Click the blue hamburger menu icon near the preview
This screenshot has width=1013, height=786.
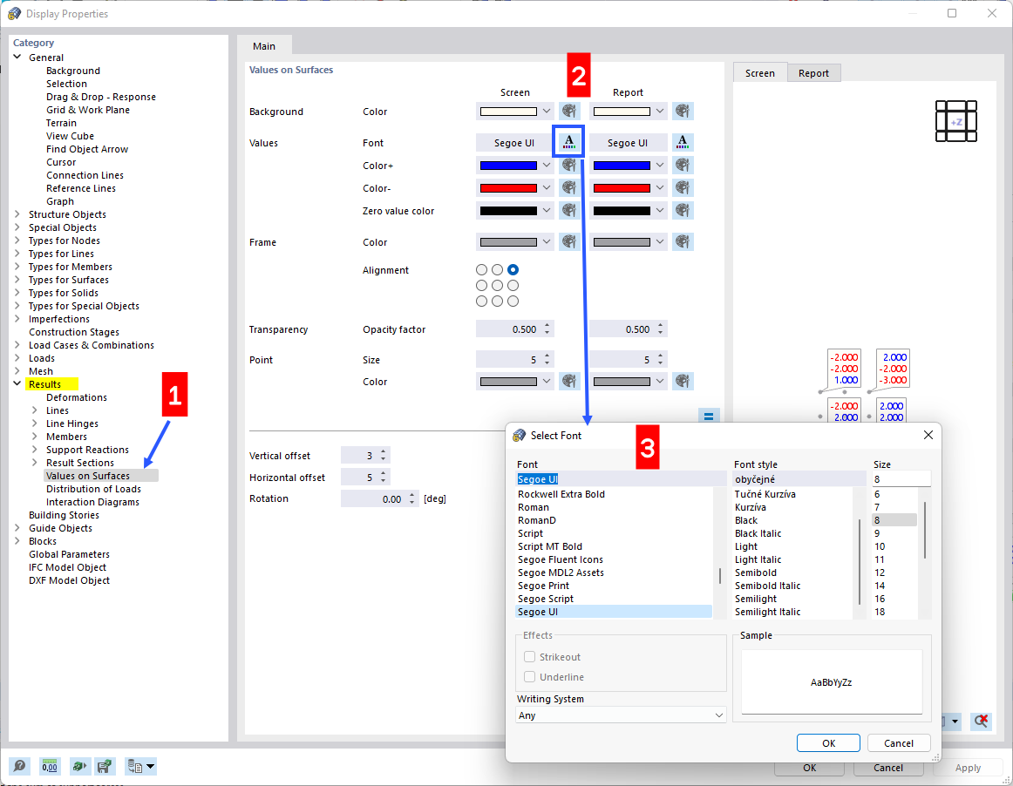pyautogui.click(x=709, y=416)
